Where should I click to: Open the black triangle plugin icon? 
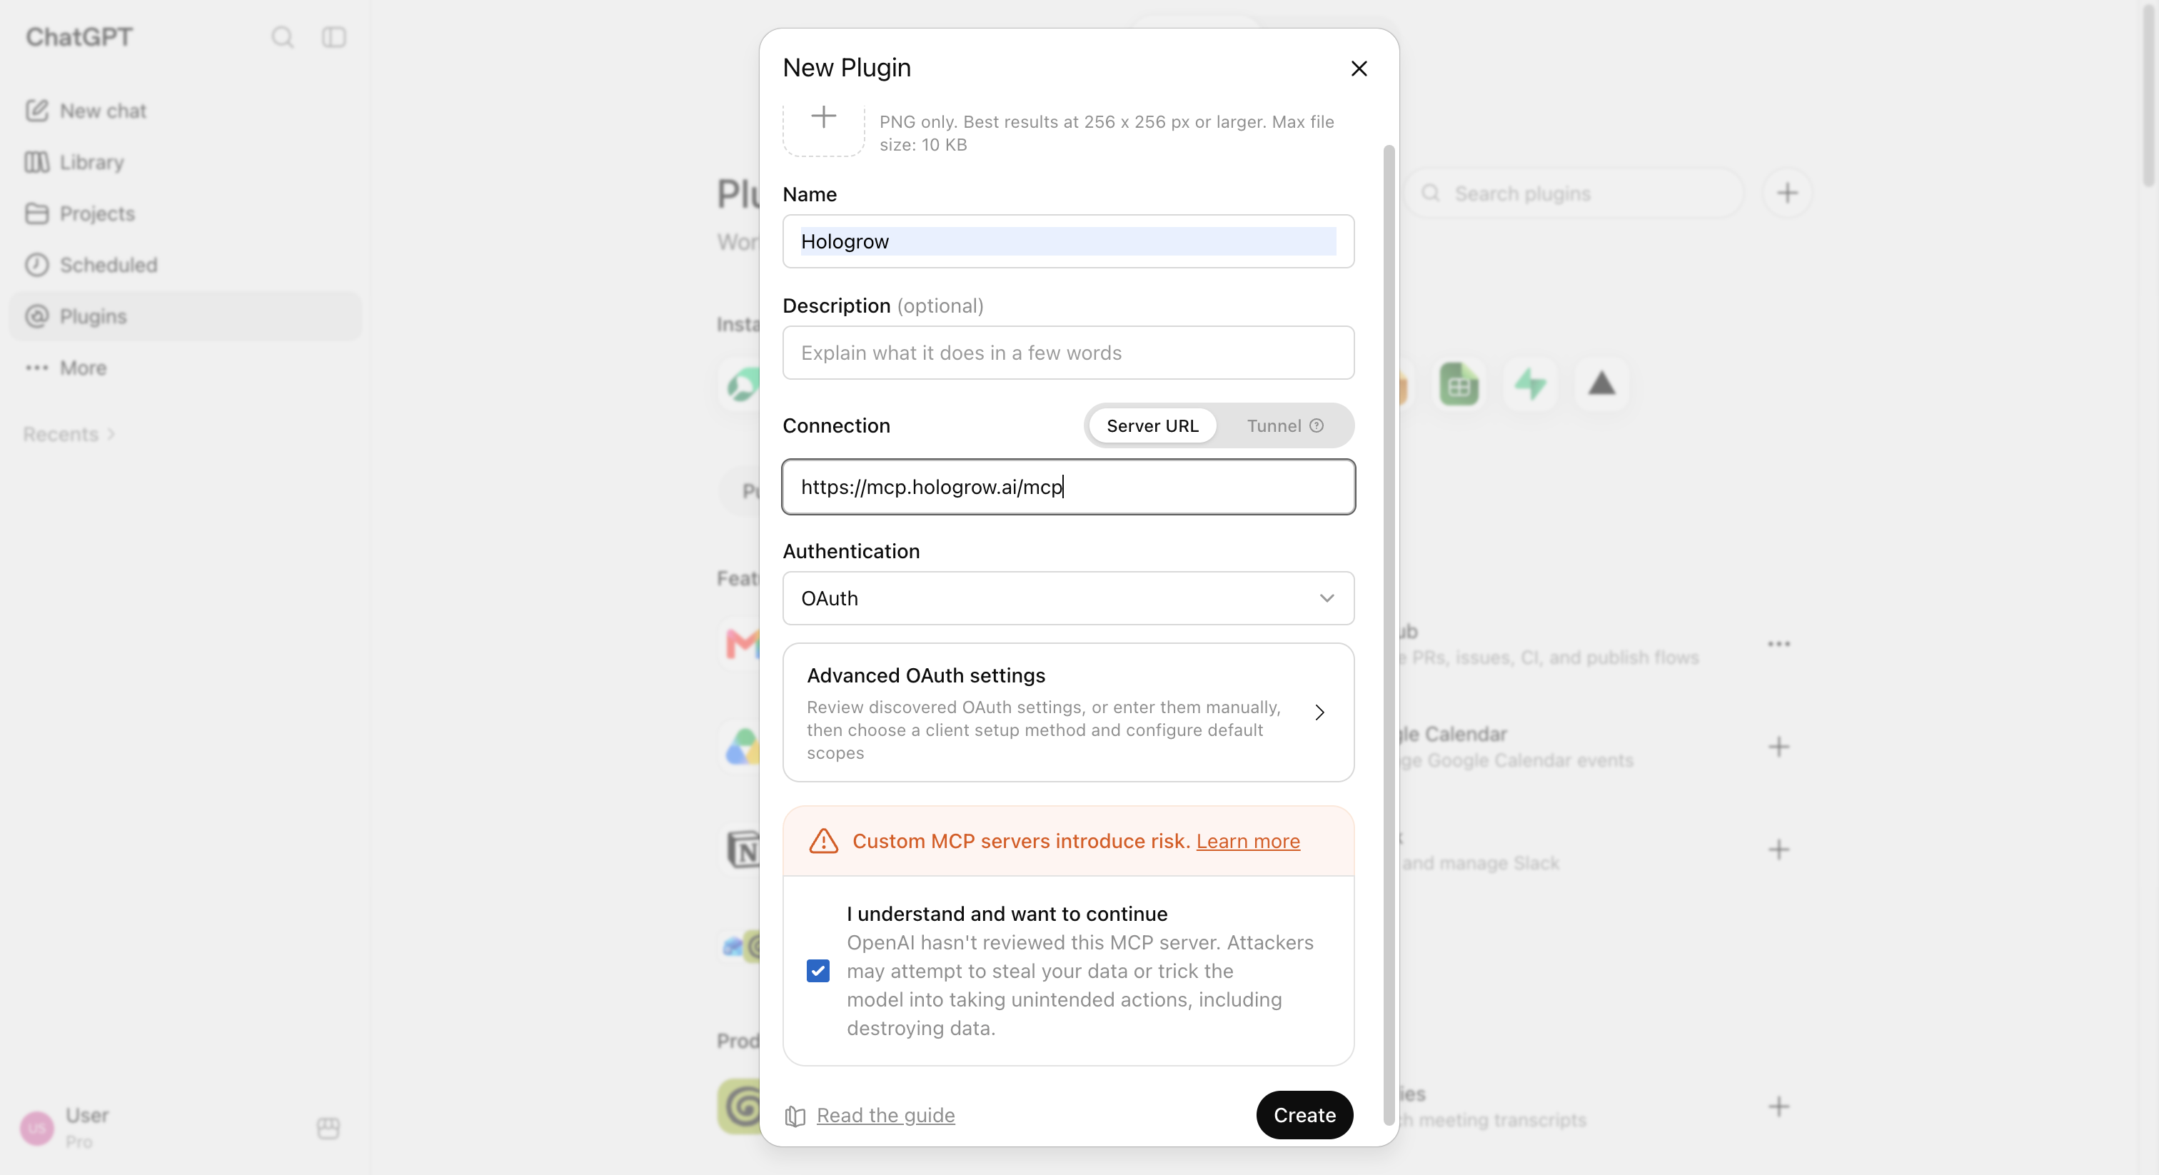tap(1601, 384)
